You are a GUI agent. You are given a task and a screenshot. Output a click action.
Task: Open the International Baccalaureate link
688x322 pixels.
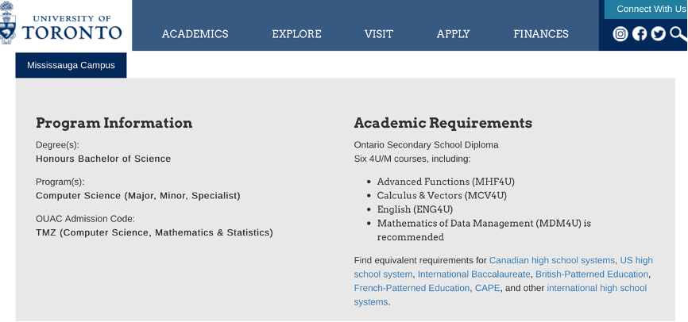pos(473,274)
